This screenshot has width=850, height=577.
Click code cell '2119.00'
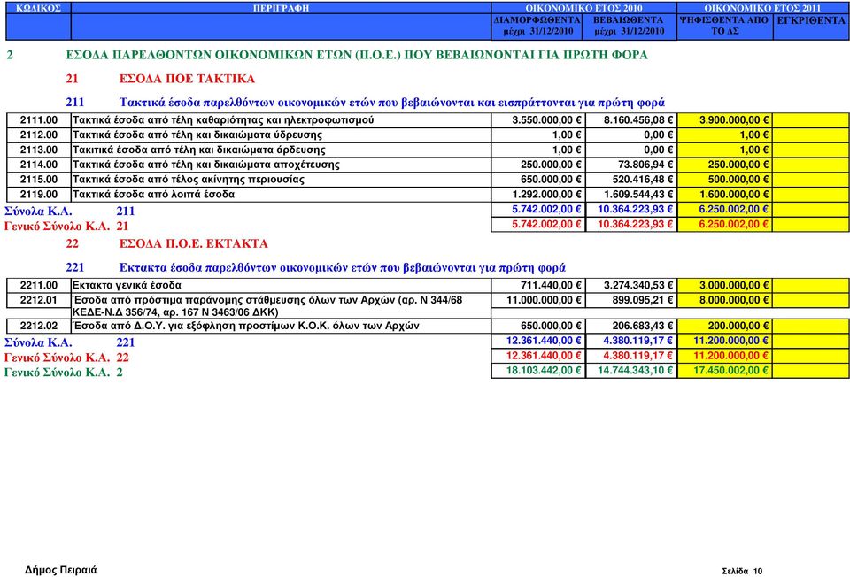point(38,195)
